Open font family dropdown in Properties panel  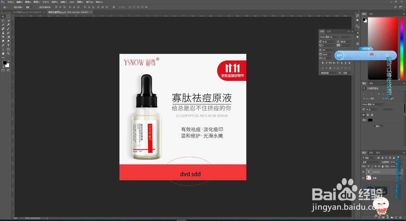(384, 104)
